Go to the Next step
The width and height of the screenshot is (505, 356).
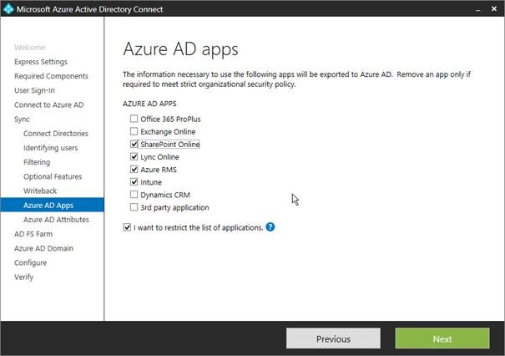coord(442,338)
